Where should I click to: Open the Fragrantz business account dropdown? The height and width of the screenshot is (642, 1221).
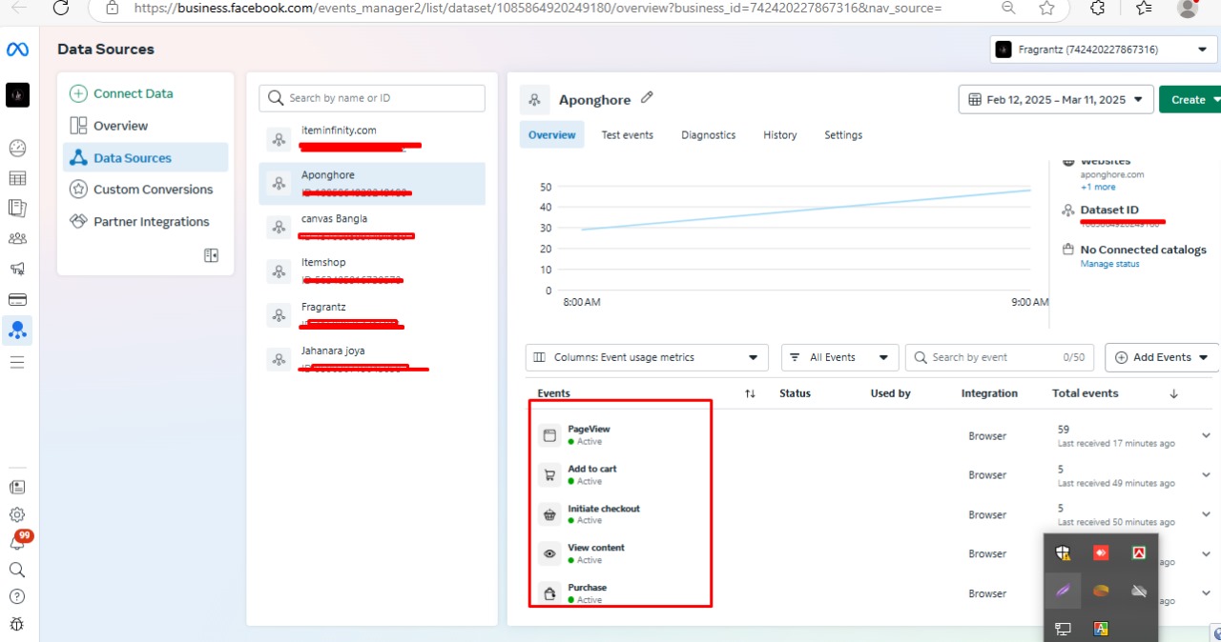[x=1104, y=50]
